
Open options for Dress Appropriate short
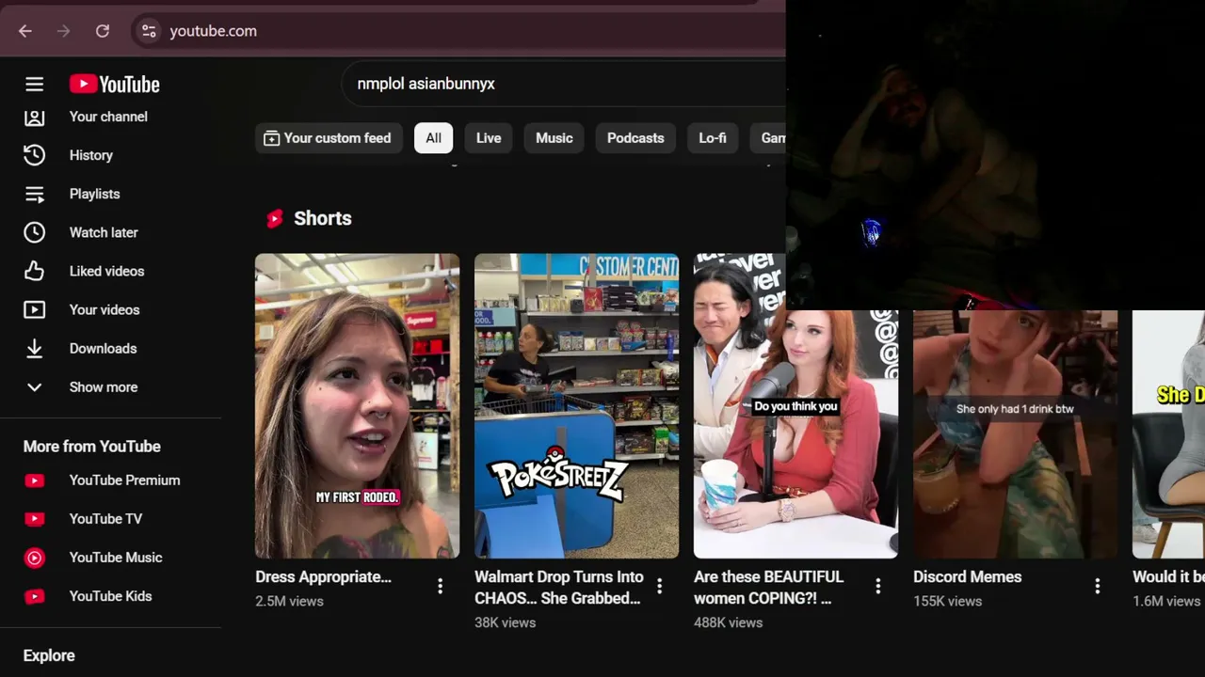[x=440, y=587]
